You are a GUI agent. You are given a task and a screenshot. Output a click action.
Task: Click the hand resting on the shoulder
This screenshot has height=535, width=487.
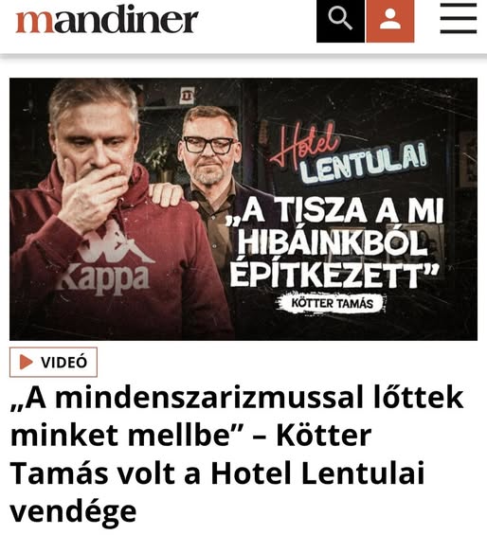point(171,195)
